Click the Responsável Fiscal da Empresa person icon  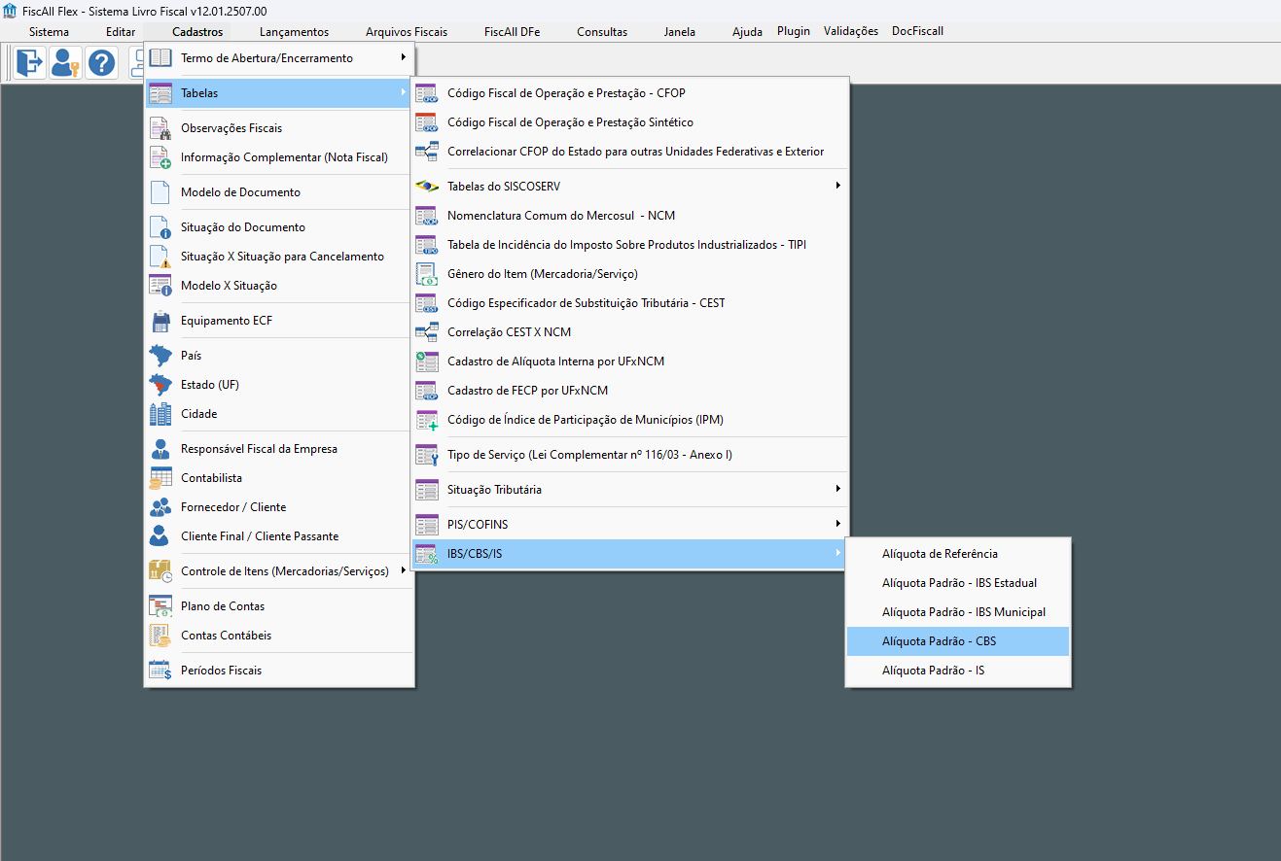160,449
